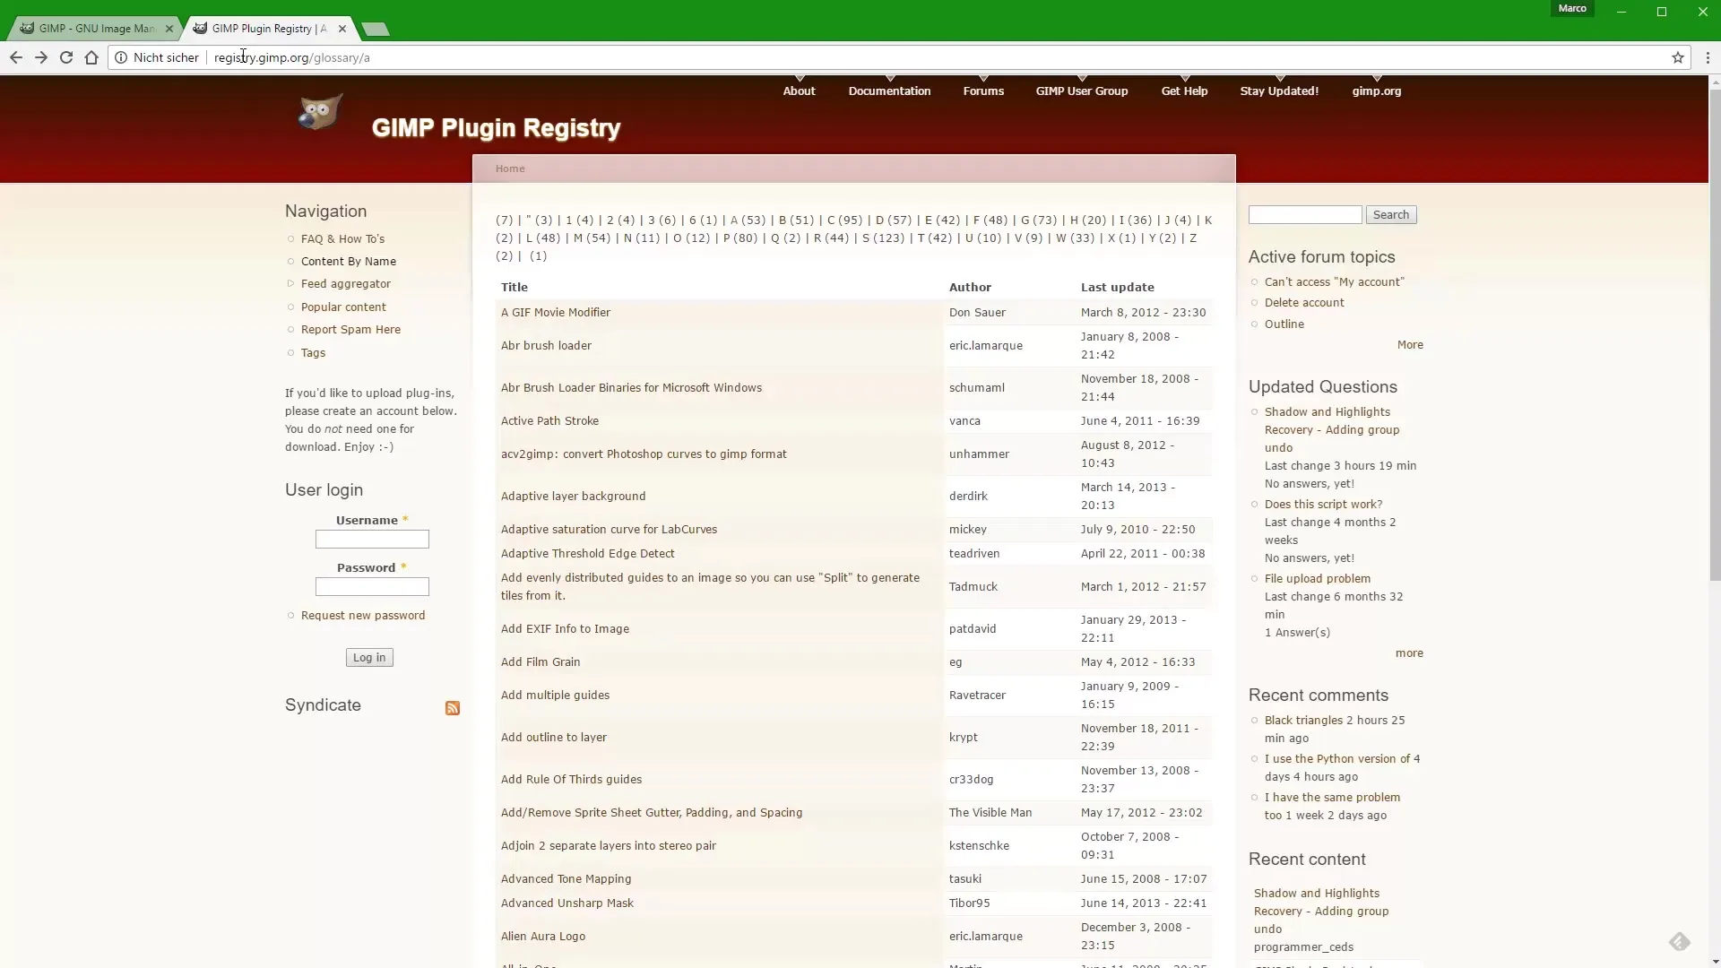This screenshot has width=1721, height=968.
Task: Open Delete account forum topic
Action: 1304,303
